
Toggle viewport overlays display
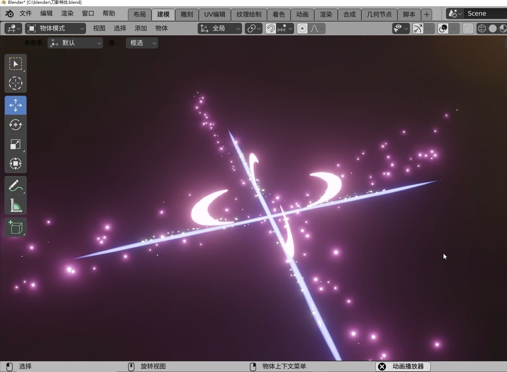443,28
